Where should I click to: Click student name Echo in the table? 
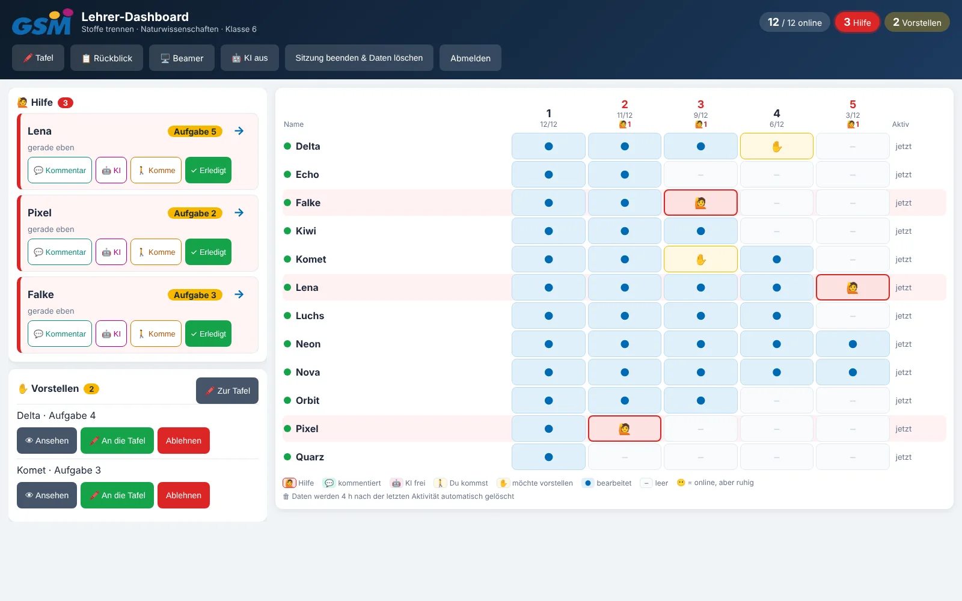click(x=307, y=174)
